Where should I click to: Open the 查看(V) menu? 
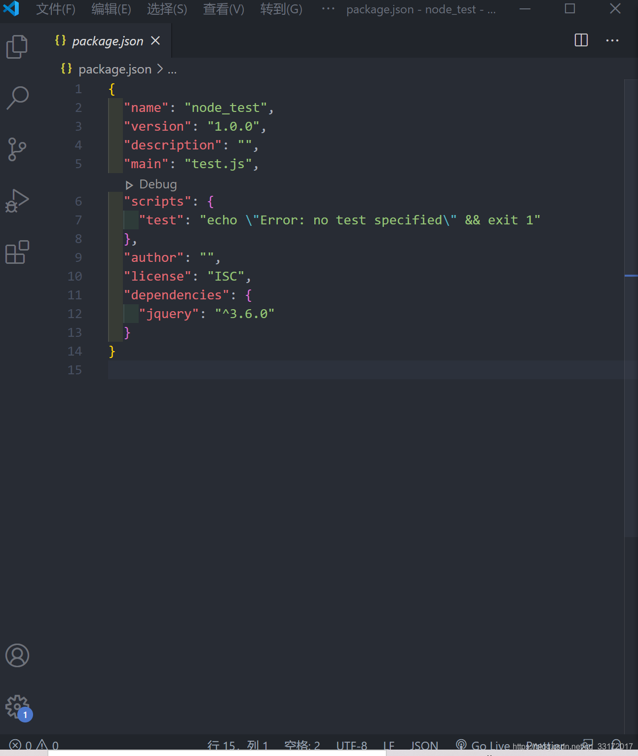click(224, 9)
